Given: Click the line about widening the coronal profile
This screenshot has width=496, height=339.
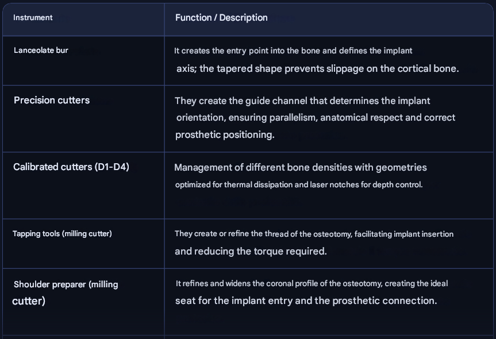Looking at the screenshot, I should pyautogui.click(x=312, y=284).
